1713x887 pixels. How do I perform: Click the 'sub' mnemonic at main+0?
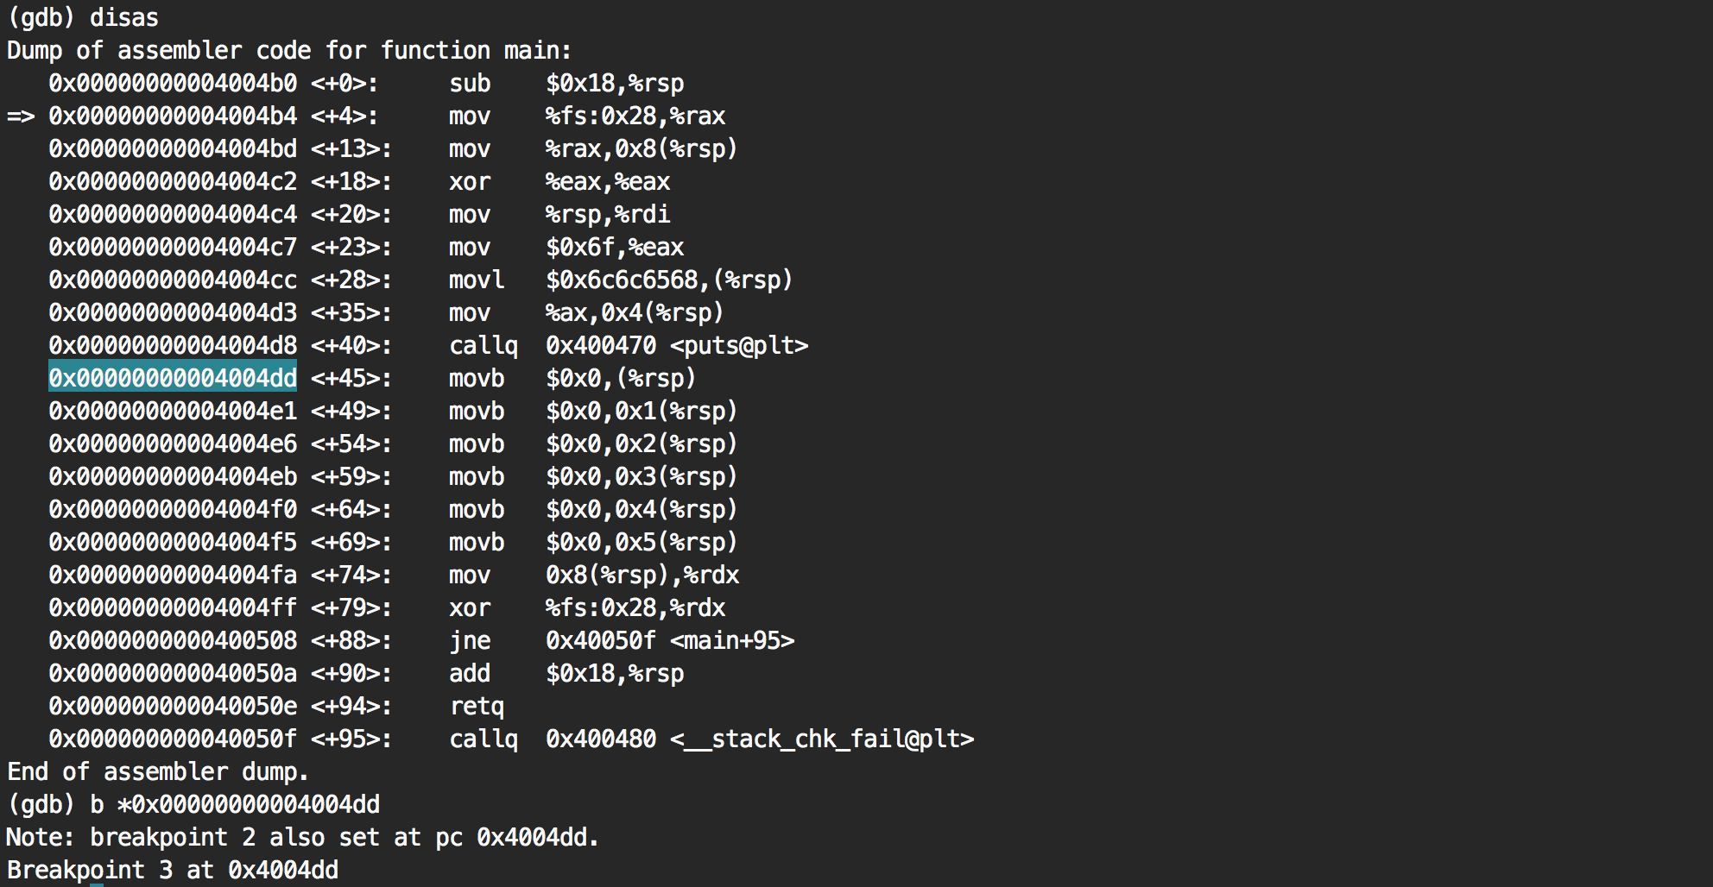coord(470,83)
